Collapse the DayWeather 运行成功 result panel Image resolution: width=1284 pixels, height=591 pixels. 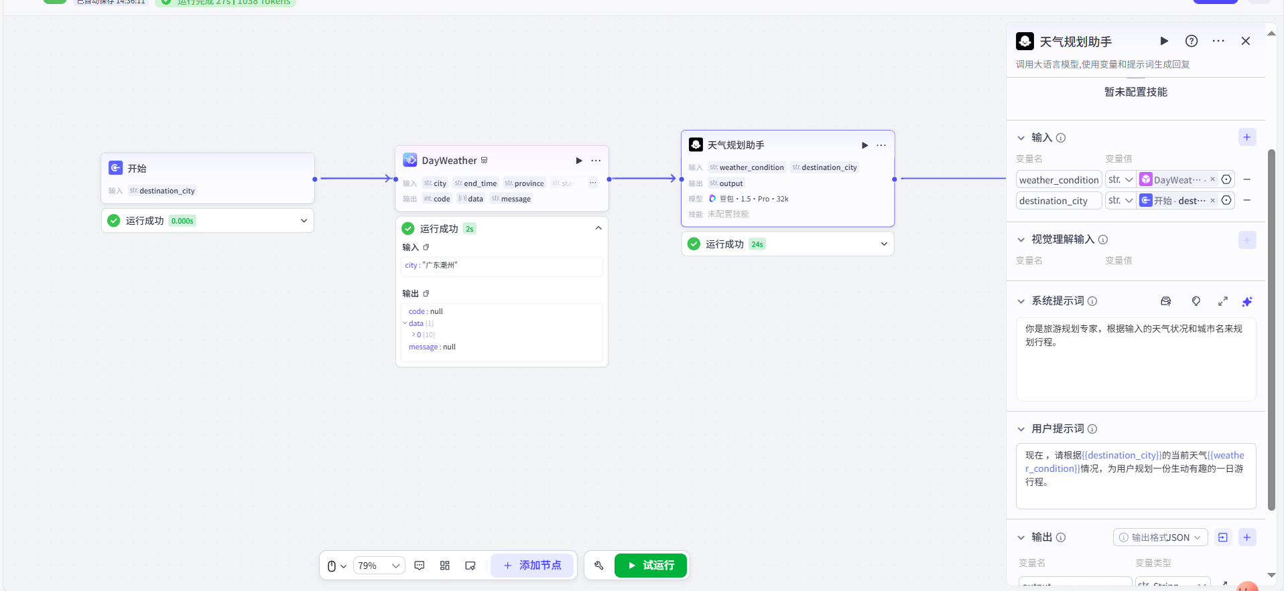(598, 228)
